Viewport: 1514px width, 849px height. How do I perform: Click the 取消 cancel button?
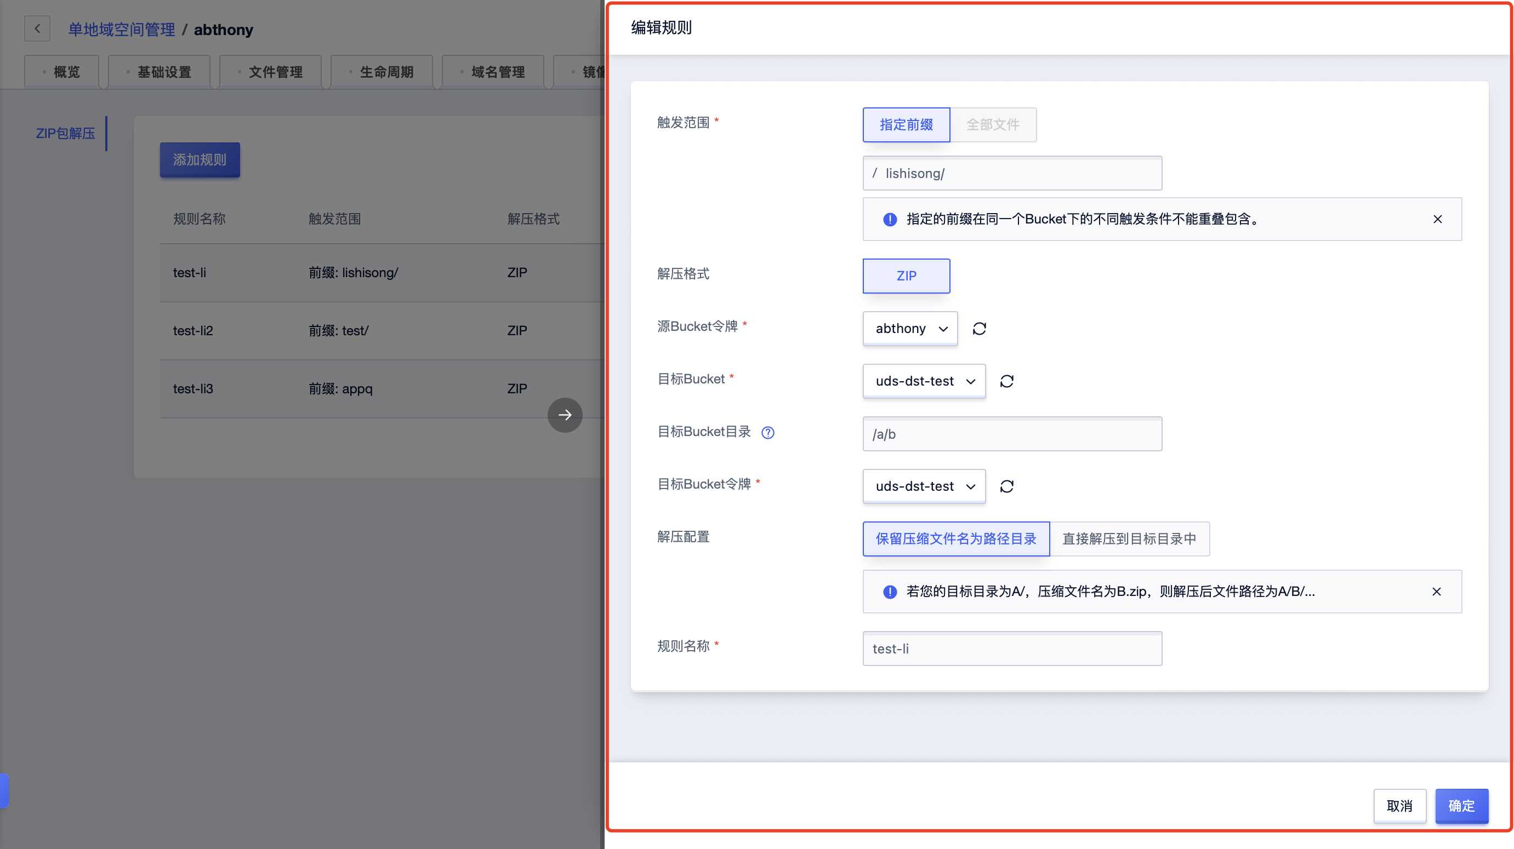coord(1399,806)
